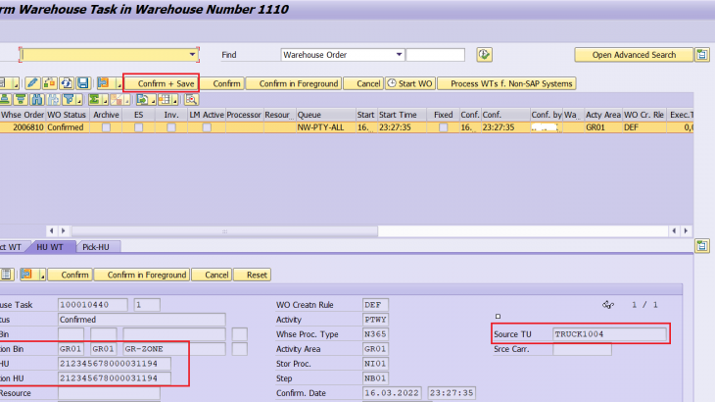Click the binoculars find icon
Screen dimensions: 715x402
click(x=37, y=99)
